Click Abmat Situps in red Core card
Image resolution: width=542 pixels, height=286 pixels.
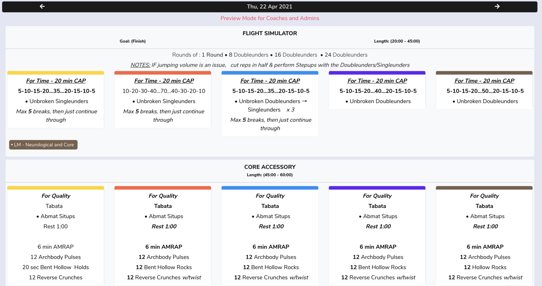(164, 216)
